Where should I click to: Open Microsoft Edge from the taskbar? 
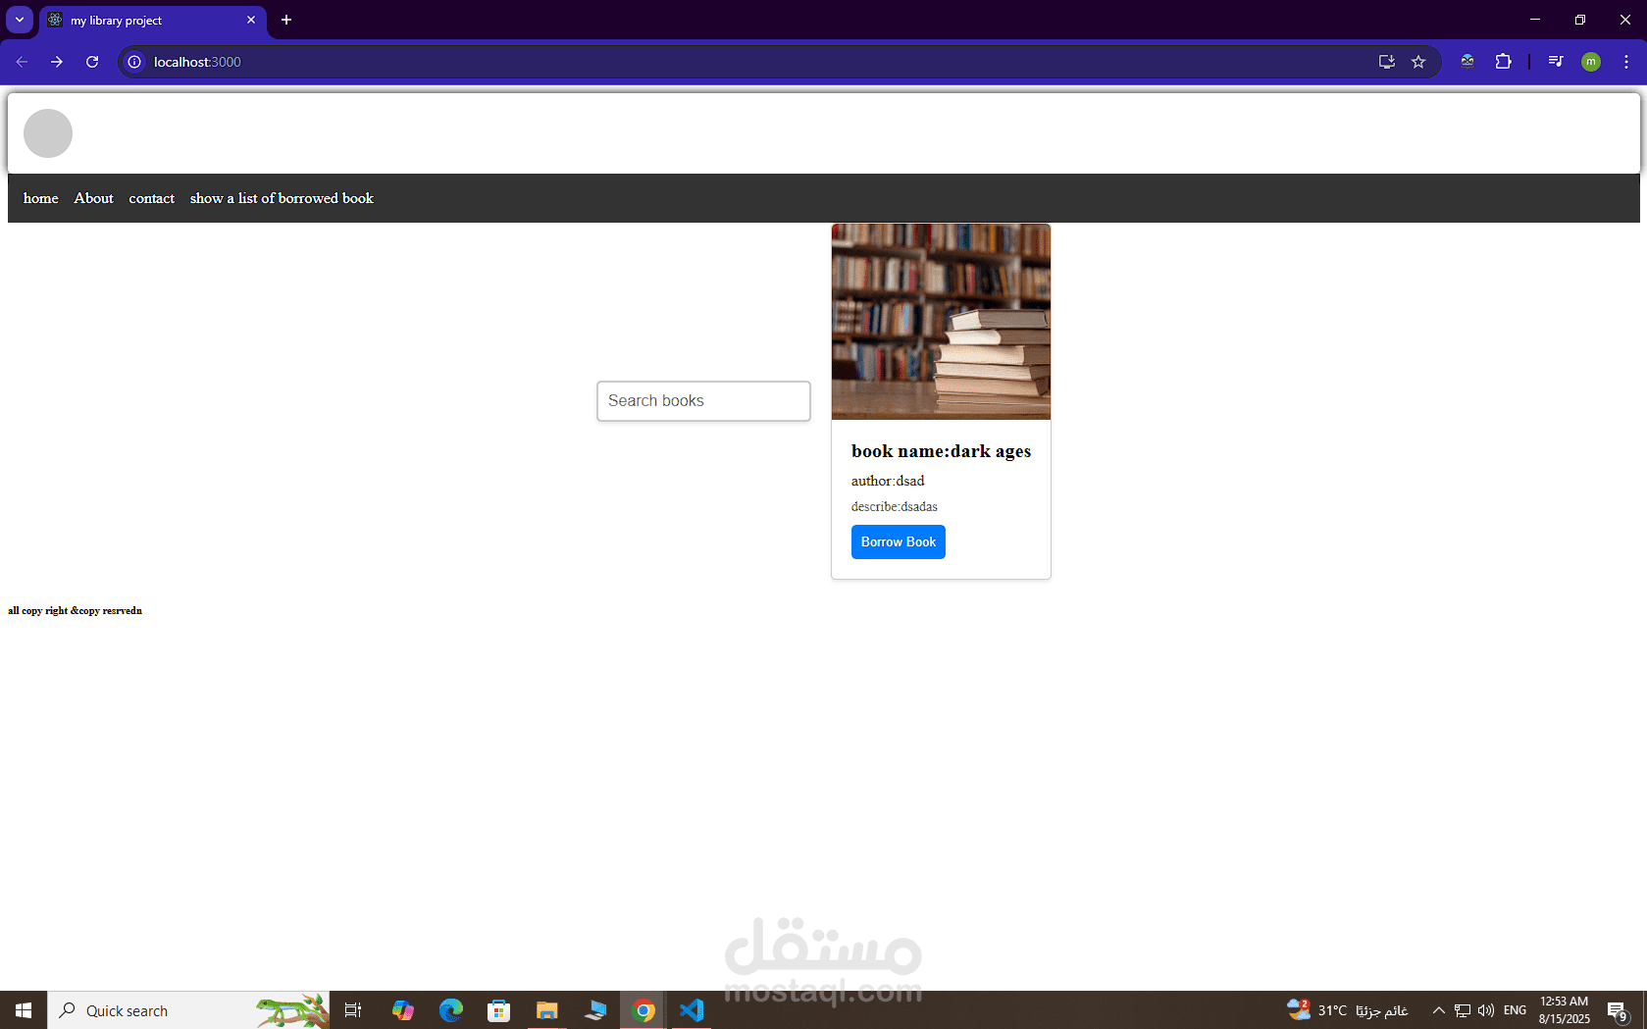point(451,1010)
